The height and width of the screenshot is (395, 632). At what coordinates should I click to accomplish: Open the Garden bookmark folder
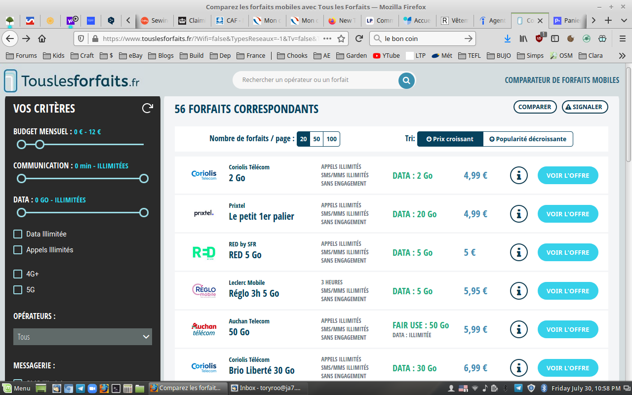(x=351, y=56)
